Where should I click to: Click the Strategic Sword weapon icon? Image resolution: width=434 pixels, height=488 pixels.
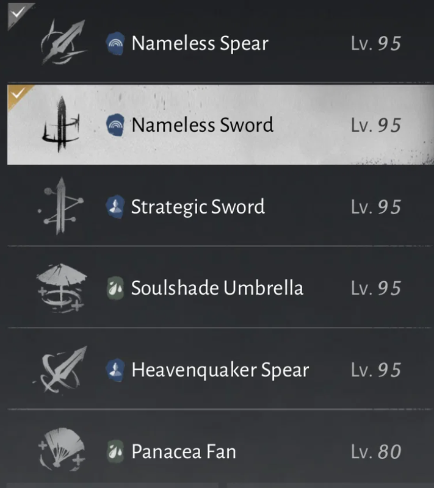click(61, 206)
